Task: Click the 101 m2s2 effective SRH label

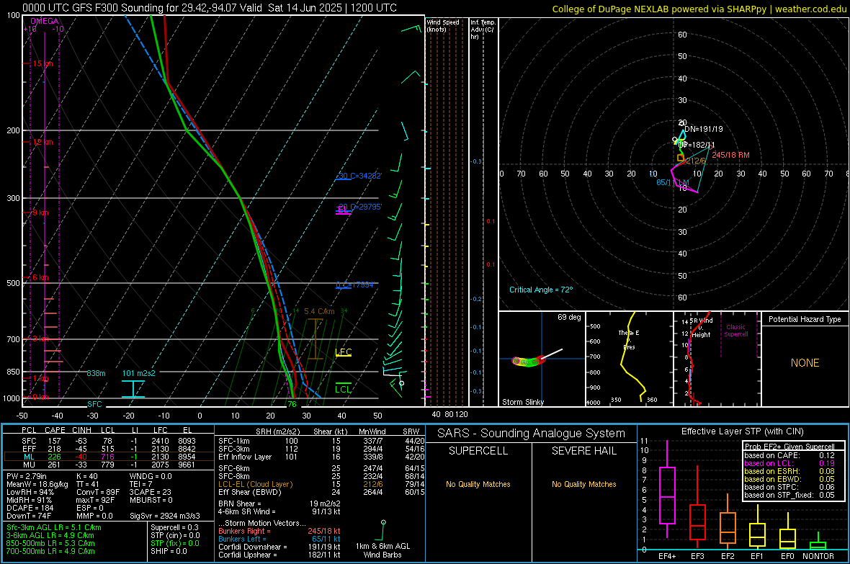Action: 139,373
